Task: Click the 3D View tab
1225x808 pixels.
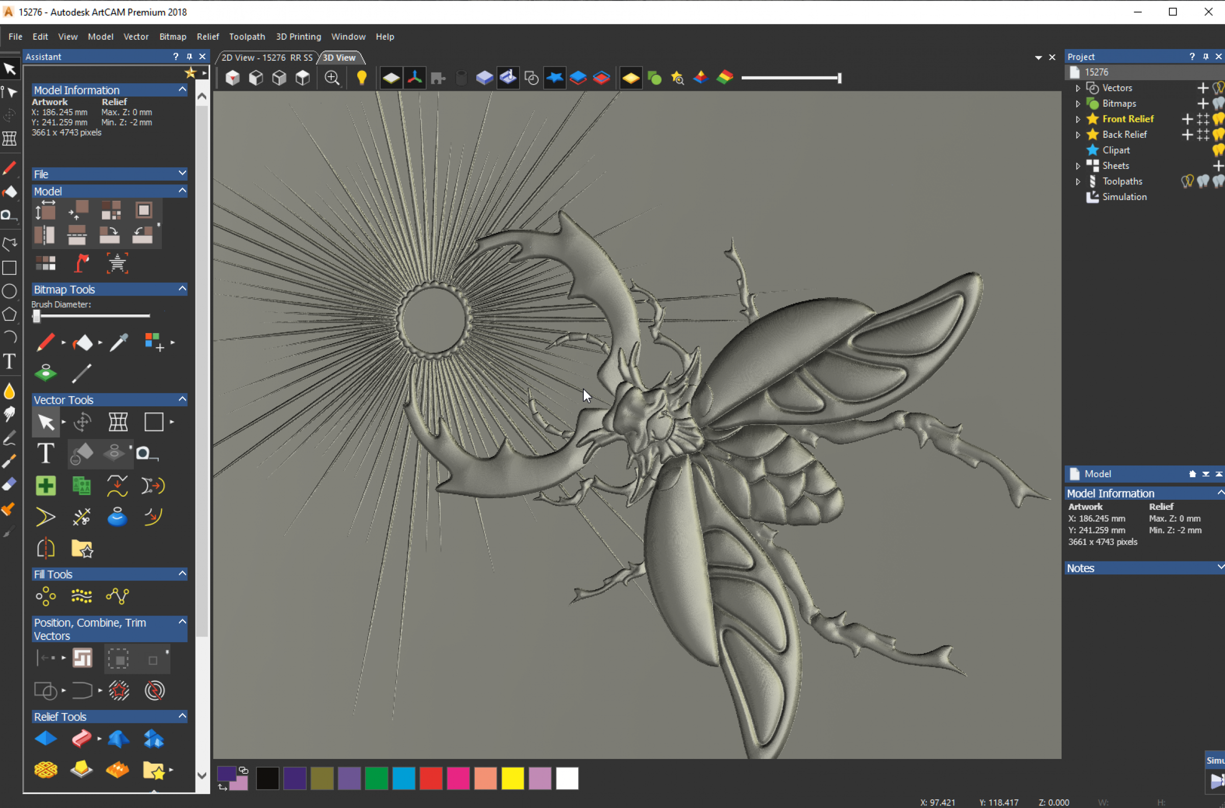Action: point(339,57)
